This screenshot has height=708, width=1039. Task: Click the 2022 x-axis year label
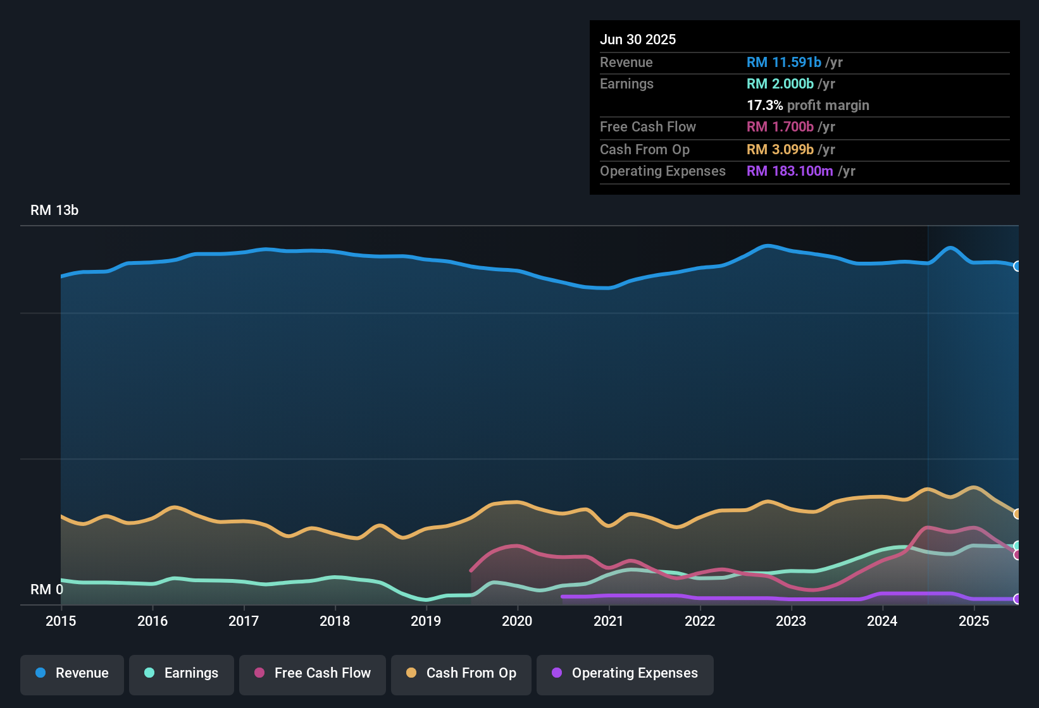pos(700,621)
